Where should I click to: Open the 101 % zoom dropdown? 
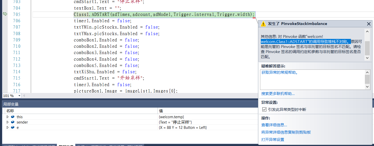[x=19, y=96]
